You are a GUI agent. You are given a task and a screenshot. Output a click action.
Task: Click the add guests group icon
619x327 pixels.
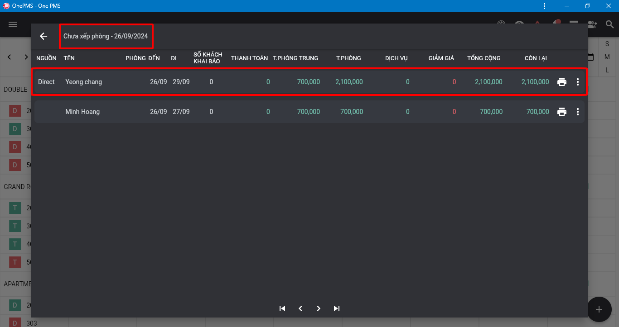click(592, 24)
